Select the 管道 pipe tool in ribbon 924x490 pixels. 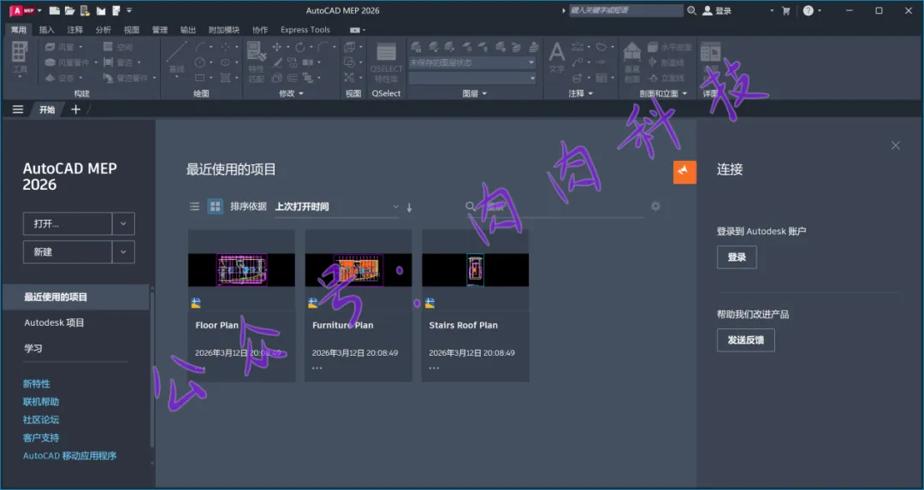coord(119,62)
